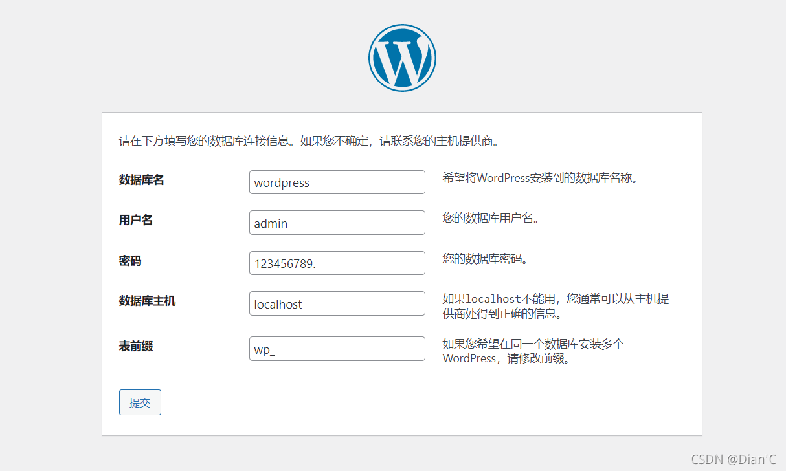The height and width of the screenshot is (471, 786).
Task: Click the hint 希望将WordPress安装到的数据库名称。
Action: pos(541,178)
